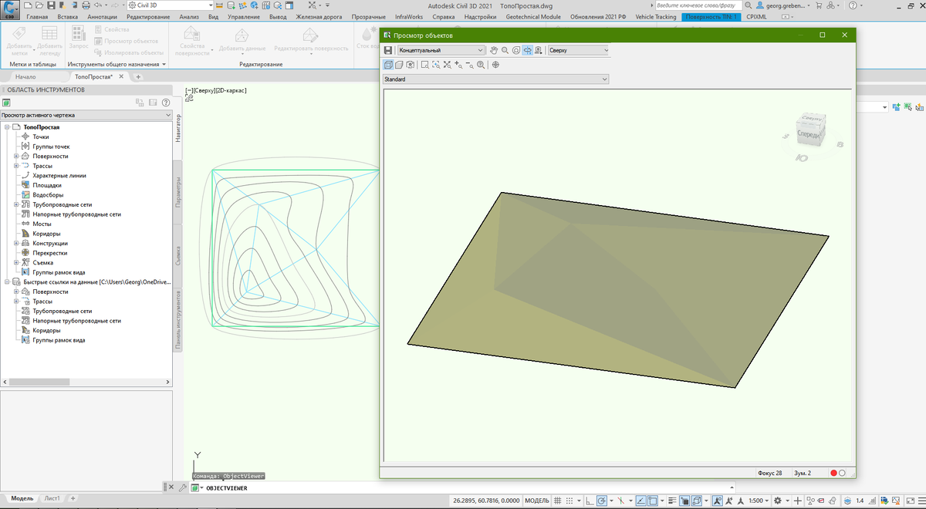Open the Железная дорога ribbon tab
926x509 pixels.
pyautogui.click(x=319, y=15)
